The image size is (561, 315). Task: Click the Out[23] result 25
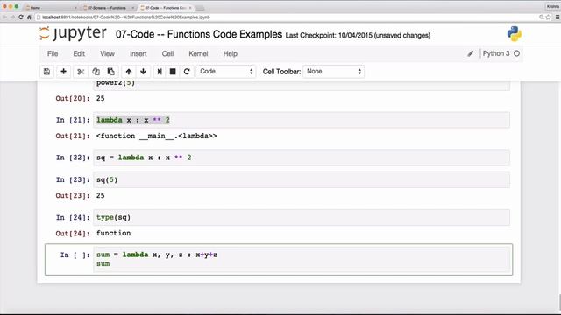click(100, 195)
